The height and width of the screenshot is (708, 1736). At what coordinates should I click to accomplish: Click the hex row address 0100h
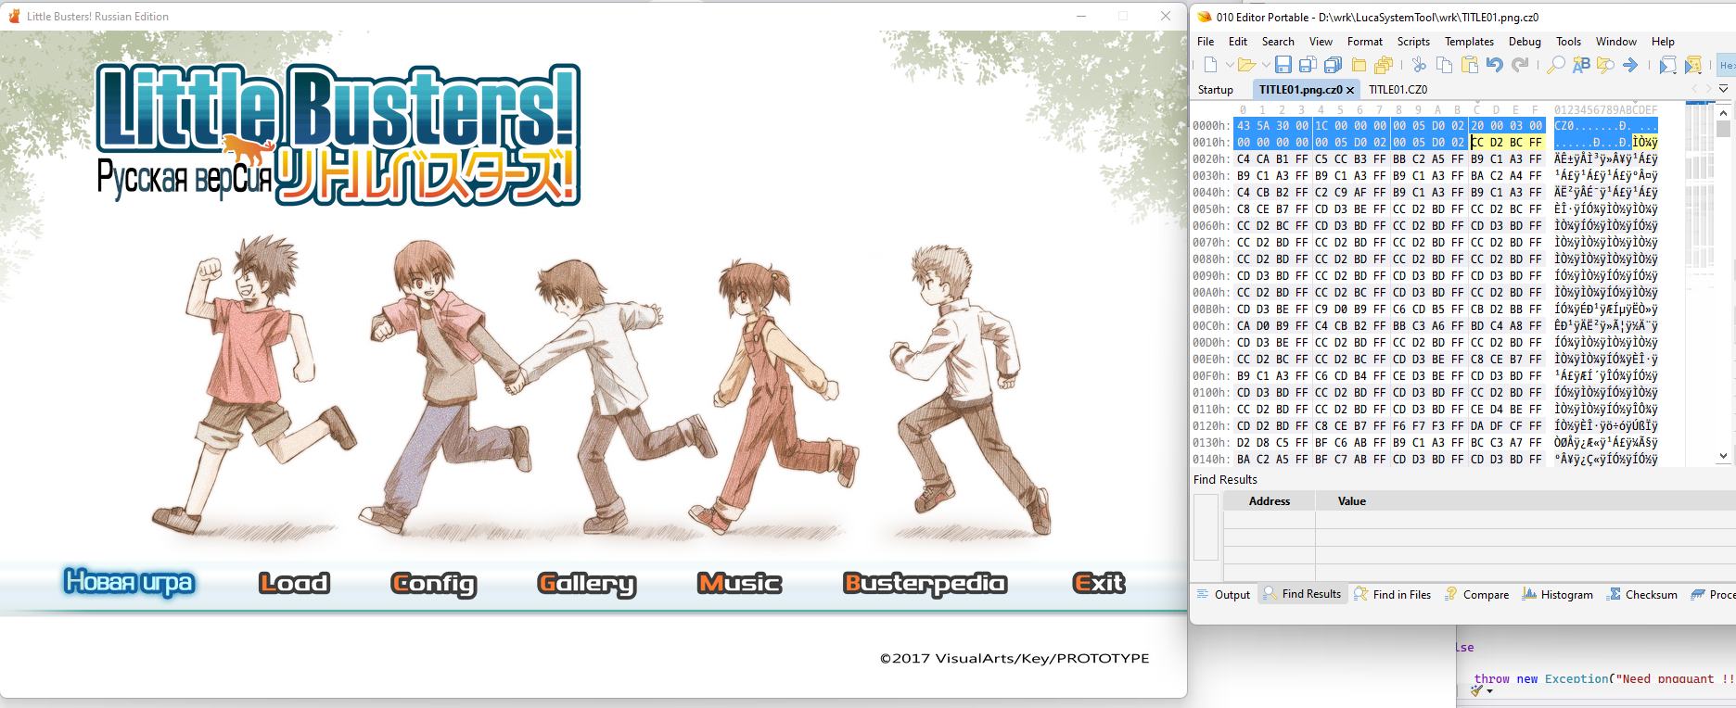(1211, 393)
